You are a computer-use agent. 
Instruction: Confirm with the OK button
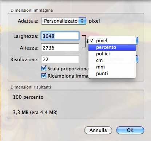[130, 130]
